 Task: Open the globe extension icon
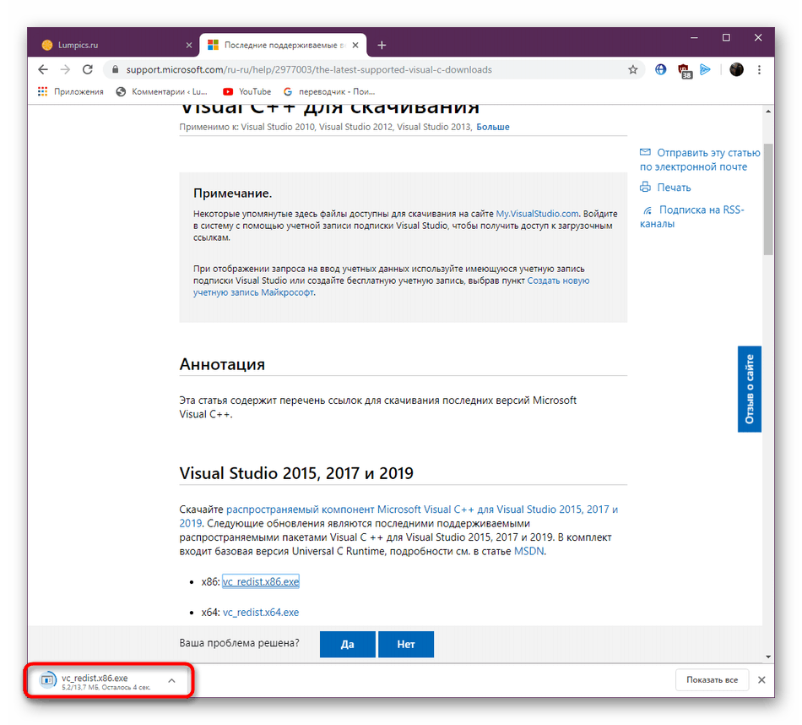660,69
